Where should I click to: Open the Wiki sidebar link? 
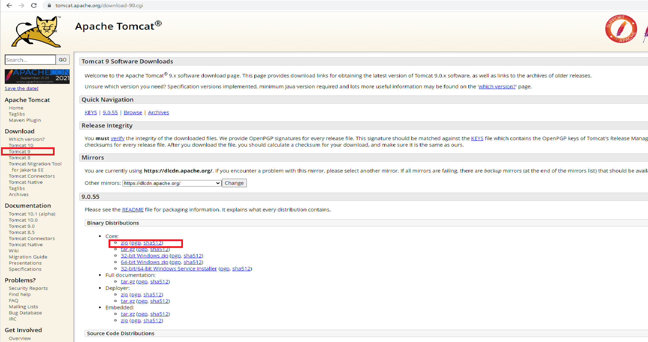pyautogui.click(x=14, y=251)
